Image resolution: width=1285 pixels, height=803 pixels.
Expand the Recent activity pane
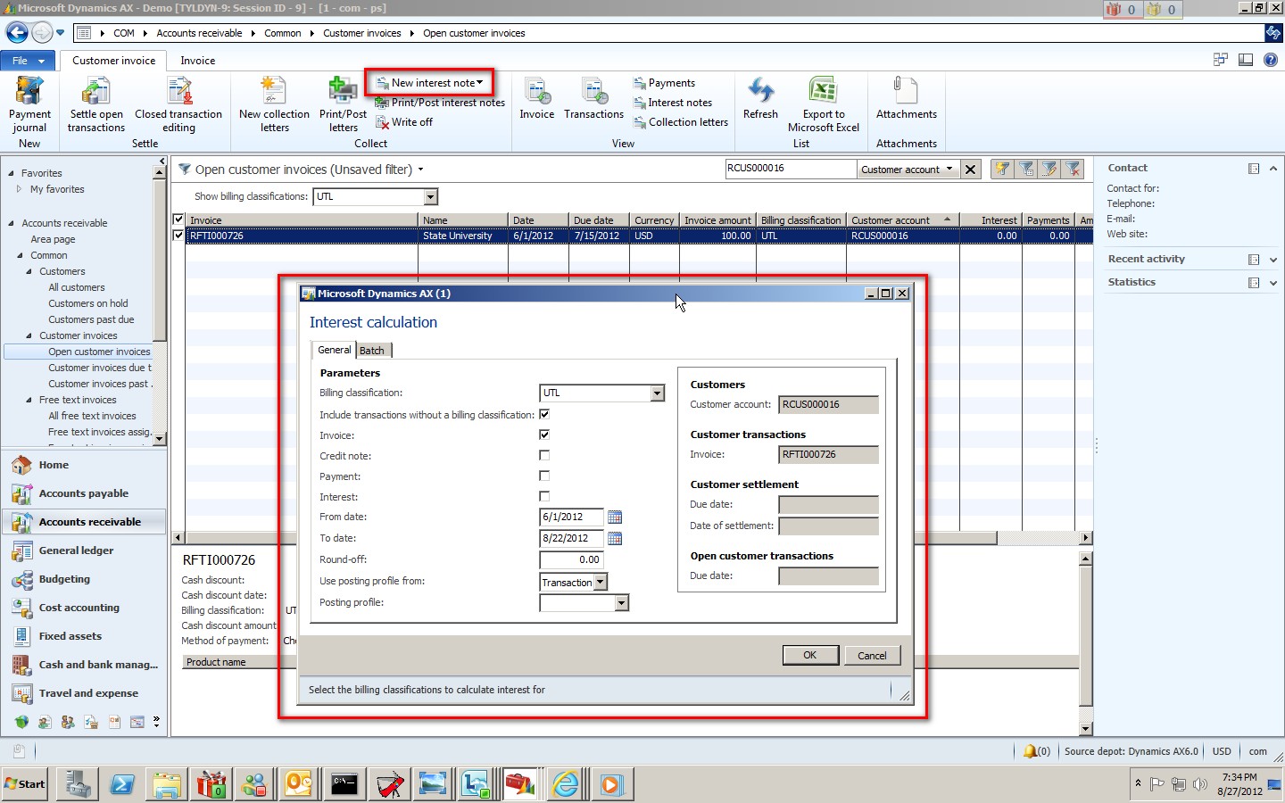[x=1273, y=260]
